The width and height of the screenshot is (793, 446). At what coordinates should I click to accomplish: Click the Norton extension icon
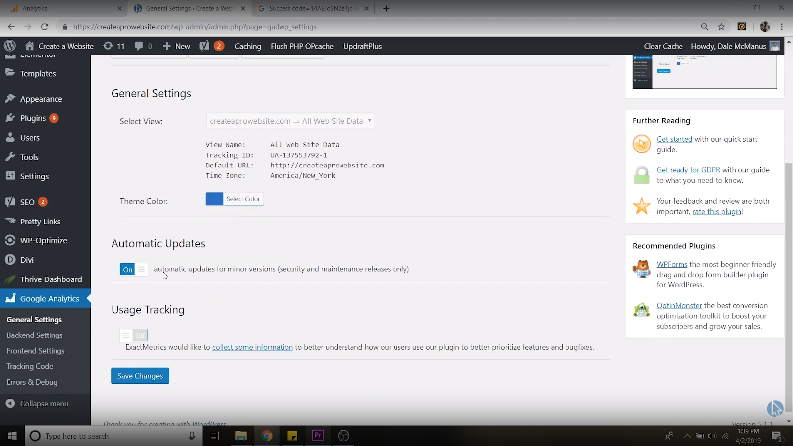[x=742, y=27]
